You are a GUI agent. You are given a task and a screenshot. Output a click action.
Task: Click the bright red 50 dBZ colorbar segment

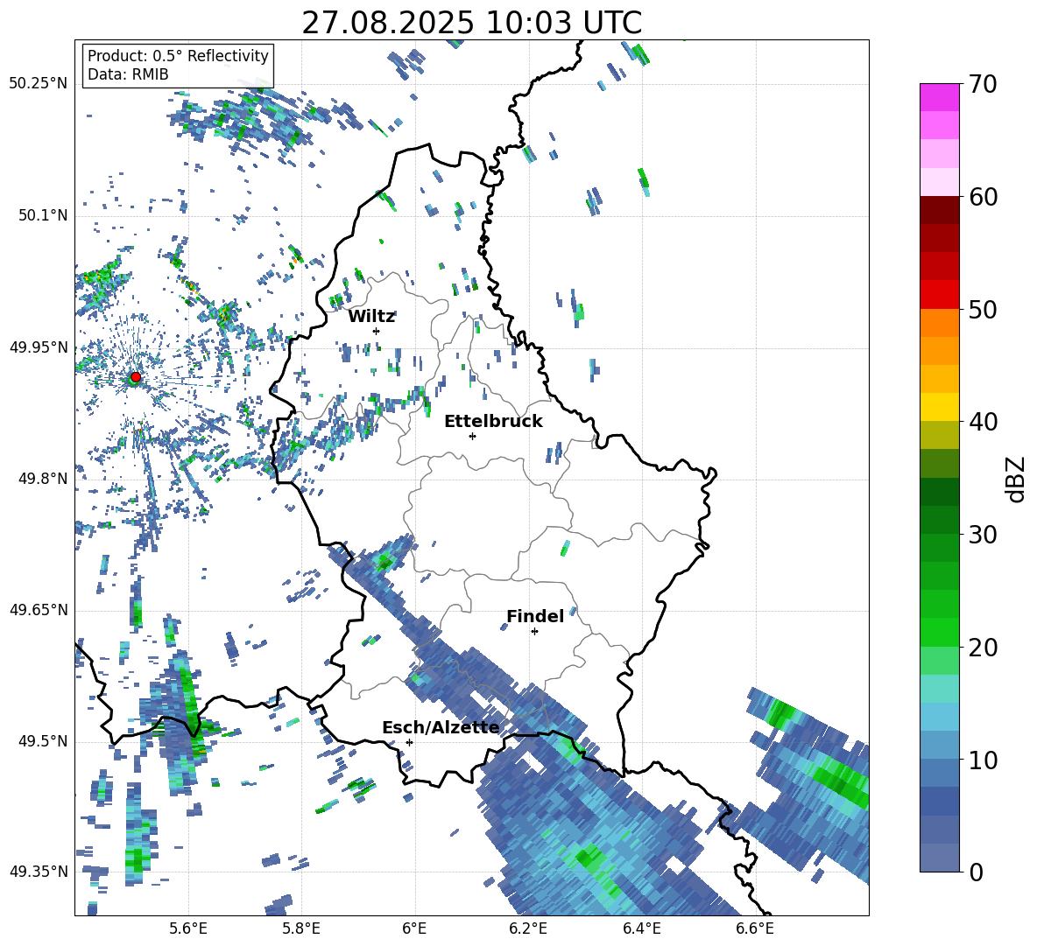point(939,295)
